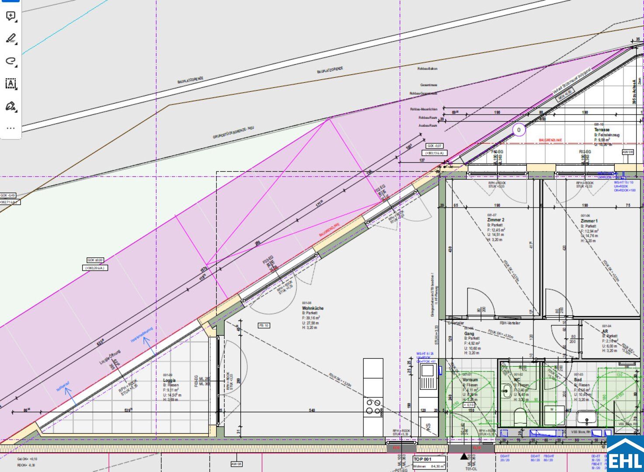The image size is (644, 472).
Task: Click the blue active tool at toolbar top
Action: [x=10, y=1]
